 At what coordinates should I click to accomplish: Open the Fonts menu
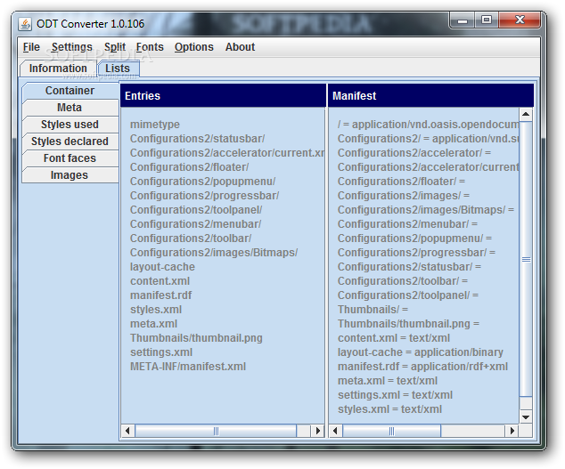(150, 47)
